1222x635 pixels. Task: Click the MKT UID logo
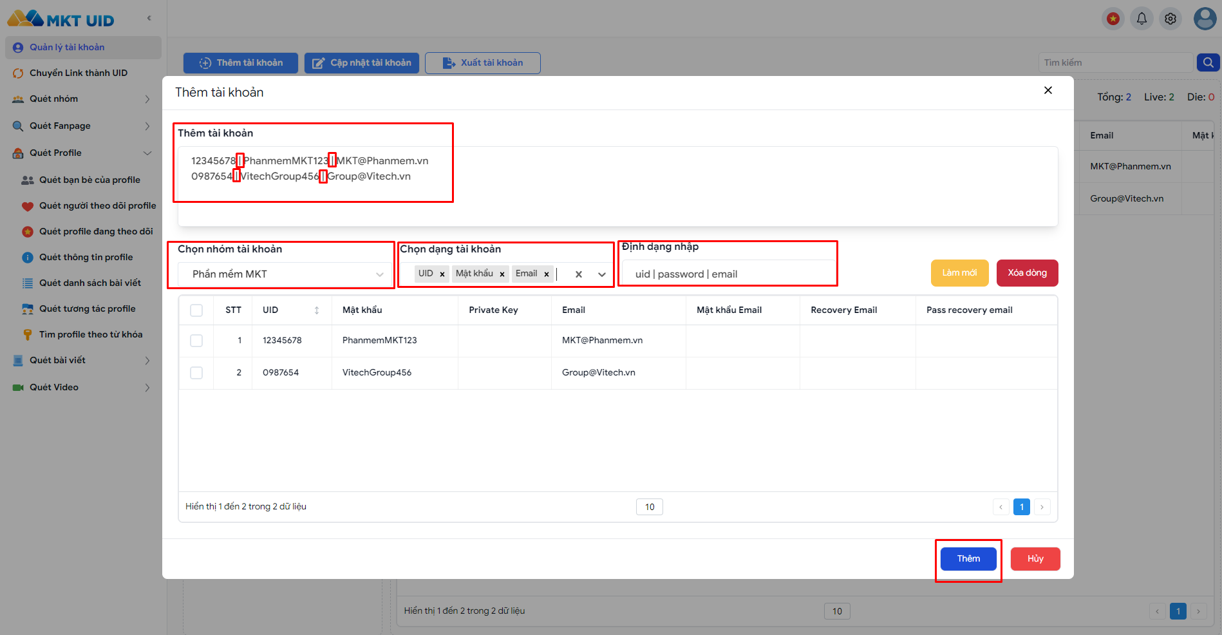pos(61,19)
